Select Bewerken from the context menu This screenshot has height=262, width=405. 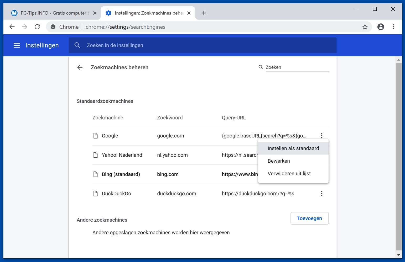[279, 161]
